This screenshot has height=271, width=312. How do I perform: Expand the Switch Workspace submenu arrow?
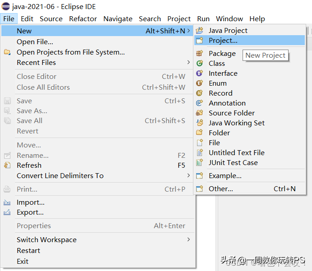(x=188, y=239)
